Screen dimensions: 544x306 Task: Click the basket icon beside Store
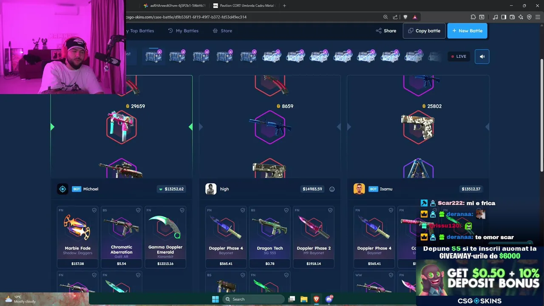pyautogui.click(x=215, y=31)
